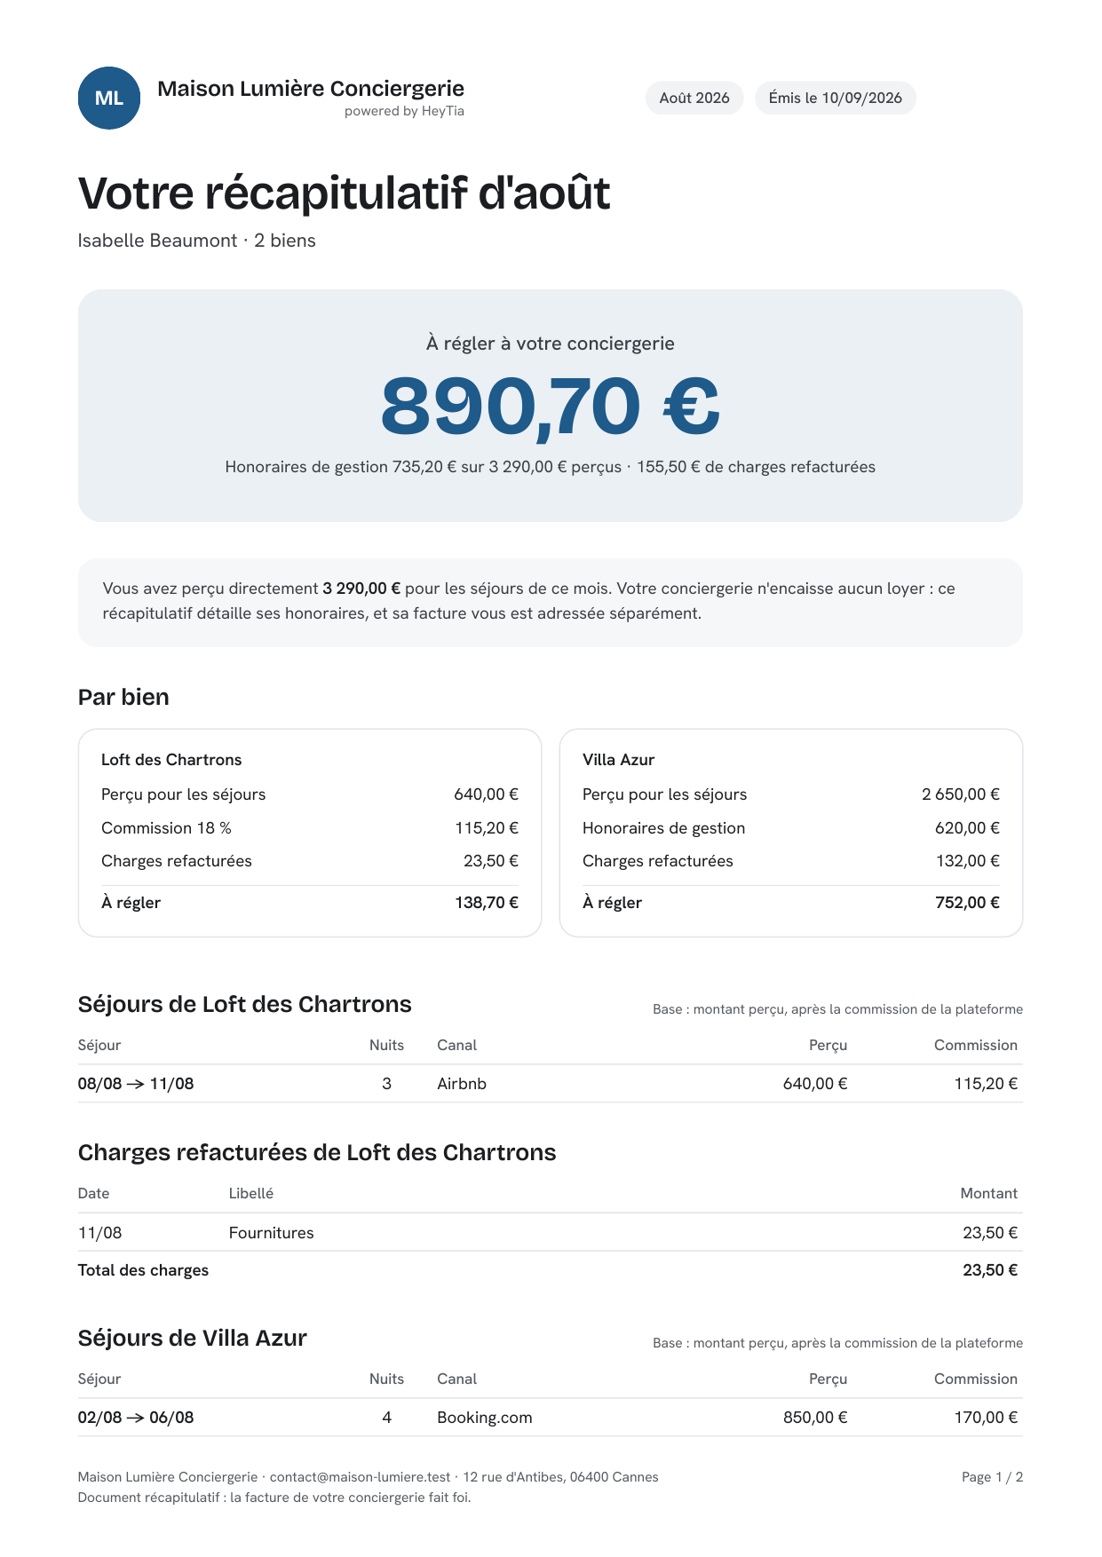This screenshot has height=1557, width=1102.
Task: Click the Loft's perçu value 640,00 €
Action: click(x=486, y=794)
